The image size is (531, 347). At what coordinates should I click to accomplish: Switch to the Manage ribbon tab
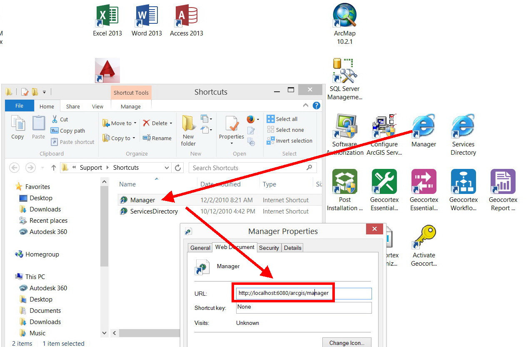(x=131, y=106)
